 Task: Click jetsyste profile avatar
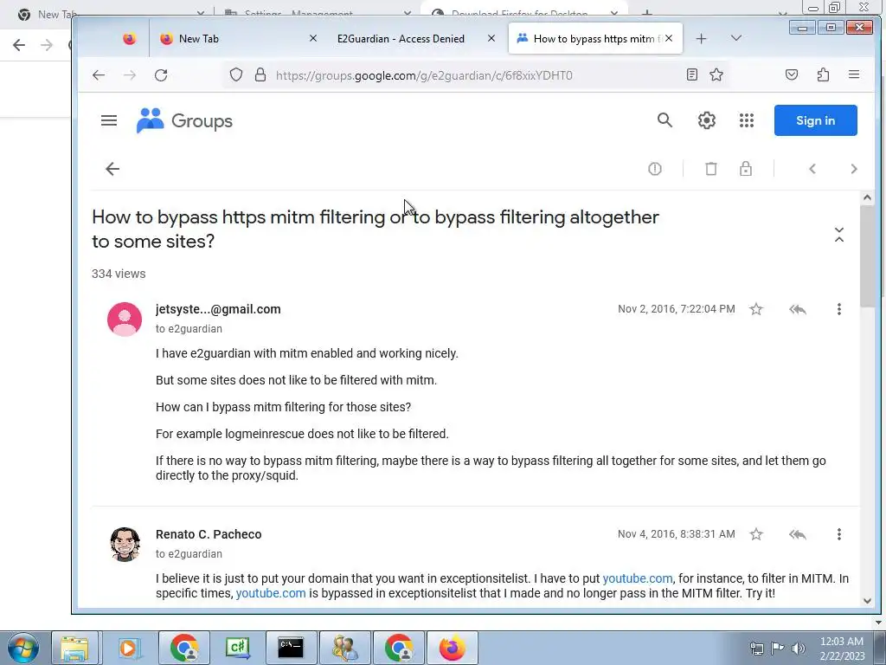tap(125, 319)
